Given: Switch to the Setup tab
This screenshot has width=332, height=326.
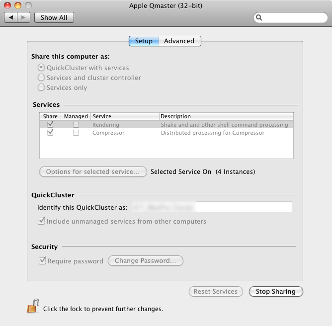Looking at the screenshot, I should pyautogui.click(x=144, y=41).
